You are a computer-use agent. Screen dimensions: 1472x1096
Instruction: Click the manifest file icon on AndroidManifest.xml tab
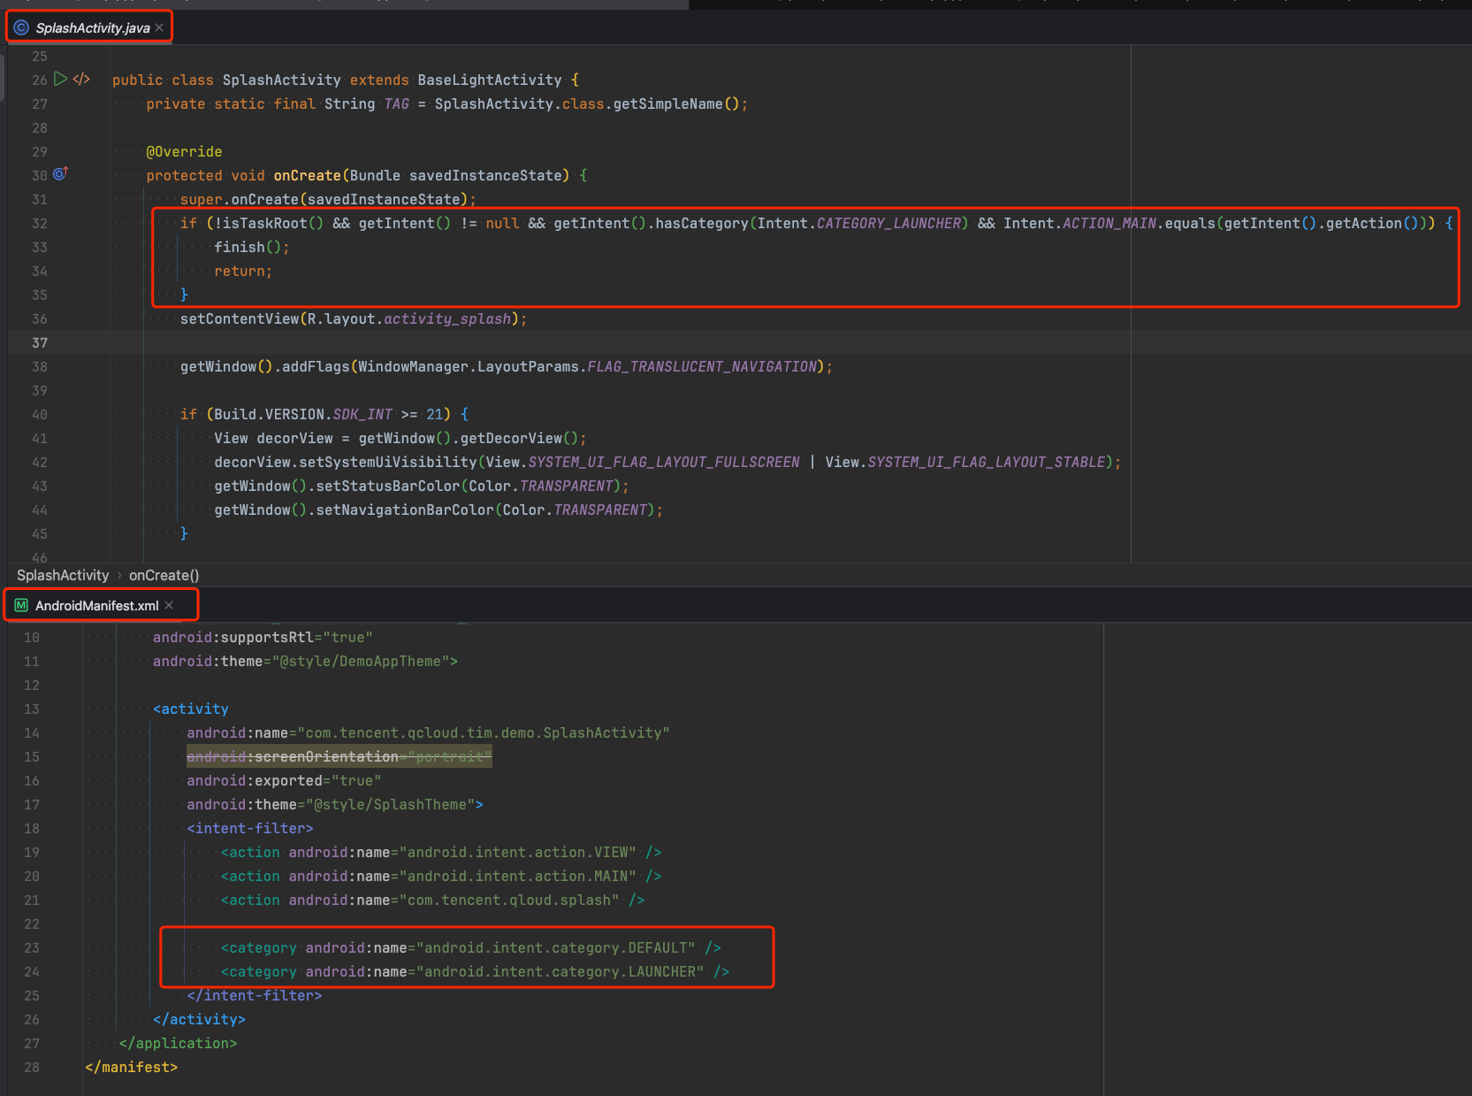pos(21,605)
